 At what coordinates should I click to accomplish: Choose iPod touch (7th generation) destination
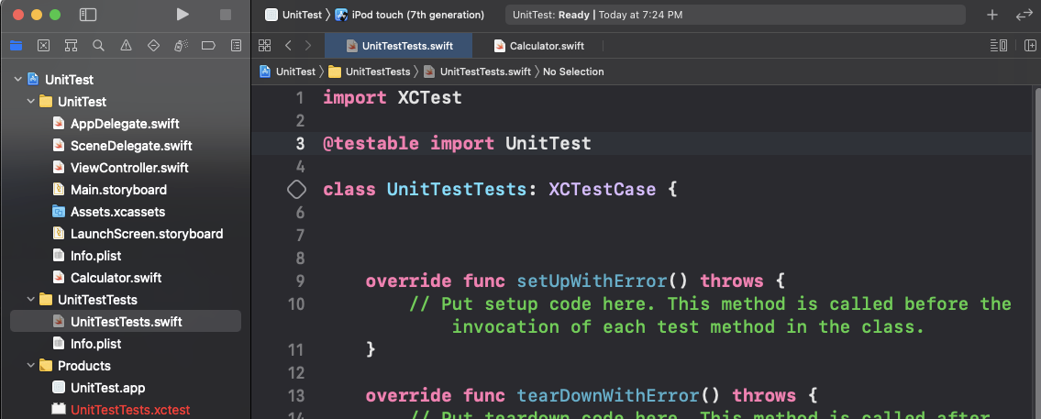[x=410, y=15]
